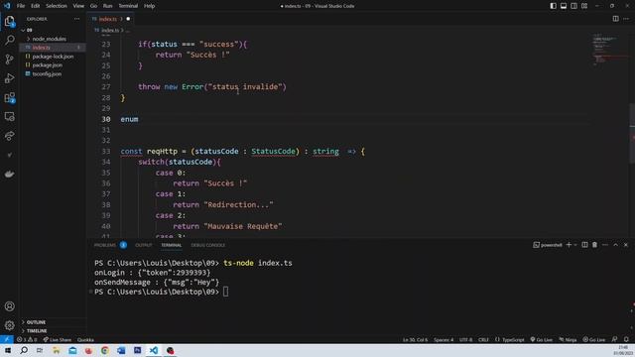Switch to the Output panel tab
The height and width of the screenshot is (357, 635).
click(x=143, y=245)
